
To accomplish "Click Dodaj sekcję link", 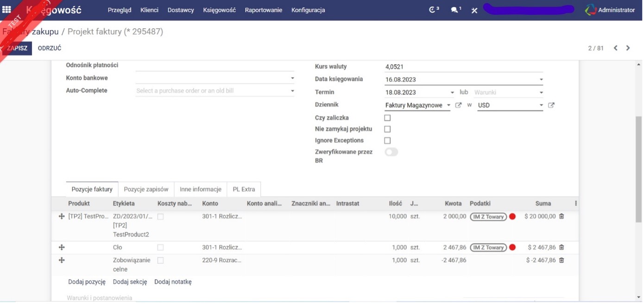I will pyautogui.click(x=130, y=282).
